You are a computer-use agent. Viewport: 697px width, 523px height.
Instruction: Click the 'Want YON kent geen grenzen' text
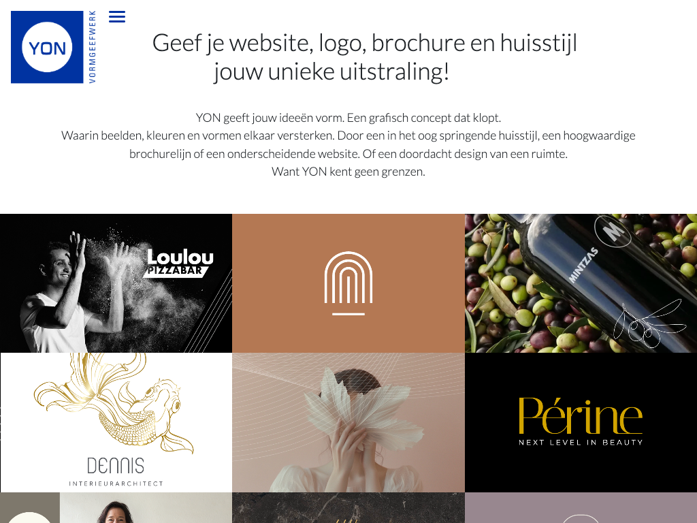348,172
